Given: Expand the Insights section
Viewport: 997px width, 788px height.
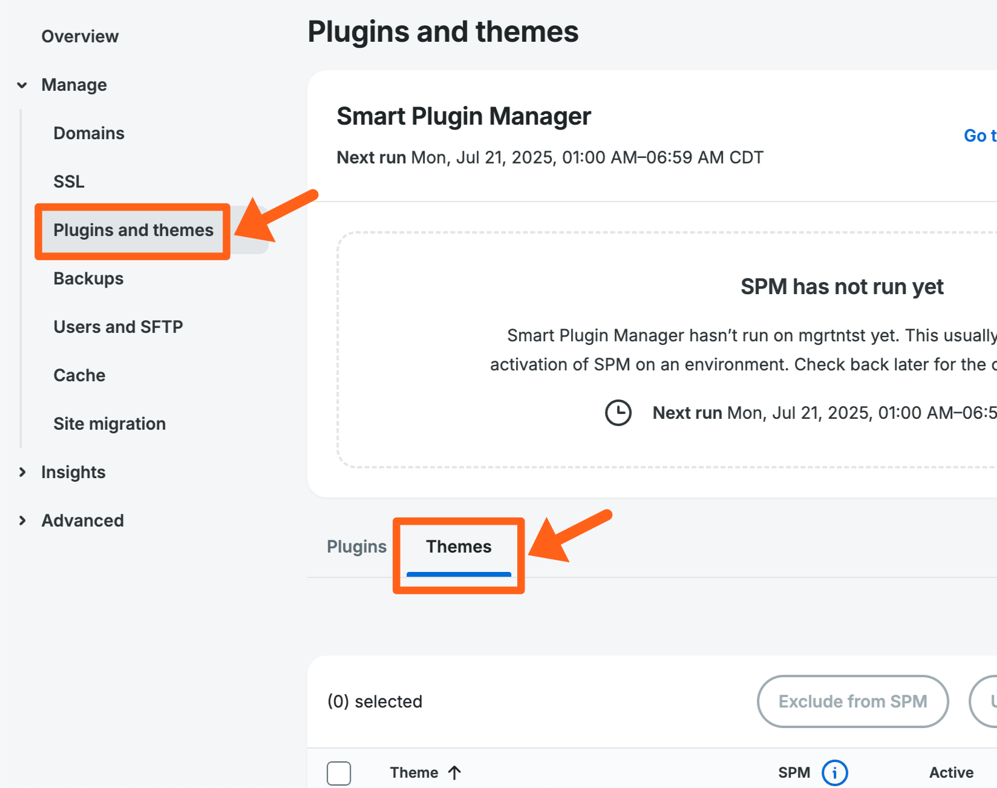Looking at the screenshot, I should (22, 473).
